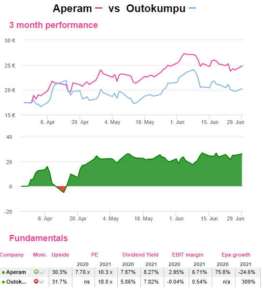Select the Eps growth column header
Image resolution: width=263 pixels, height=299 pixels.
236,255
